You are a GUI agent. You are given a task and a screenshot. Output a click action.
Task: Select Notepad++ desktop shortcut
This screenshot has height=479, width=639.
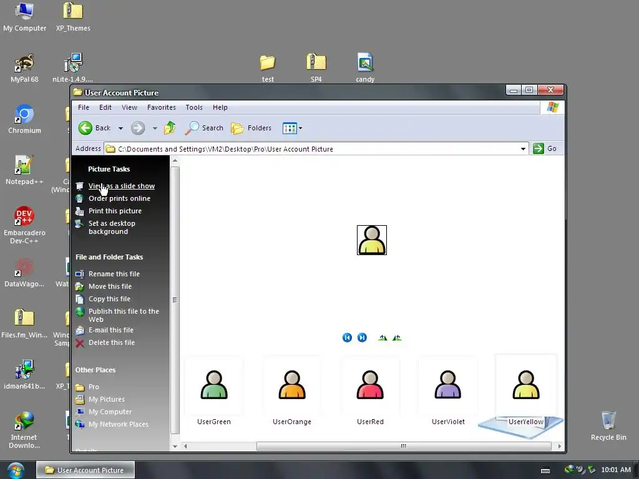click(24, 170)
